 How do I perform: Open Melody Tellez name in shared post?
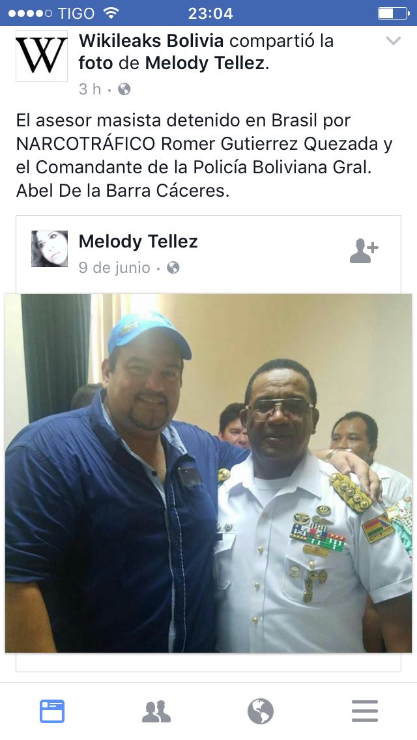point(138,242)
